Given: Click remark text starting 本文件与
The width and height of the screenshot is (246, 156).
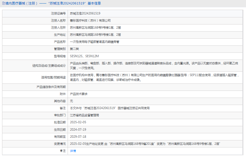Looking at the screenshot, I should click(110, 108).
